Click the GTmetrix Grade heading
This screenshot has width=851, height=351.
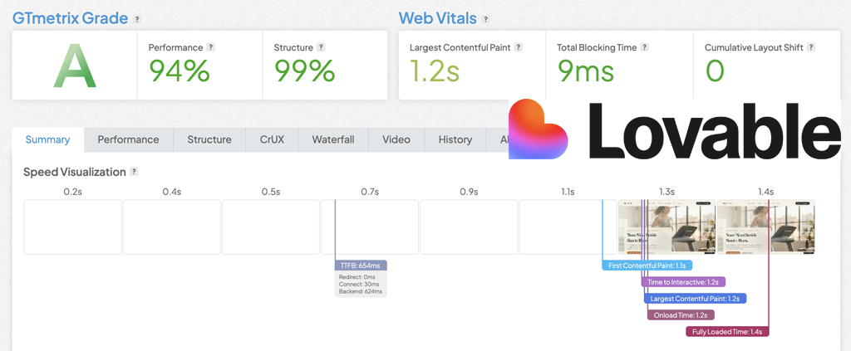click(70, 18)
